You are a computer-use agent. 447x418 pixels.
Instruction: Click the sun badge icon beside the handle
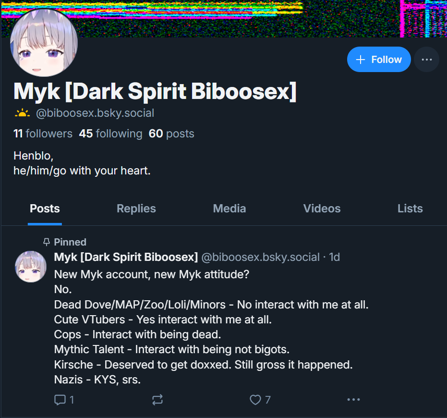(x=22, y=113)
